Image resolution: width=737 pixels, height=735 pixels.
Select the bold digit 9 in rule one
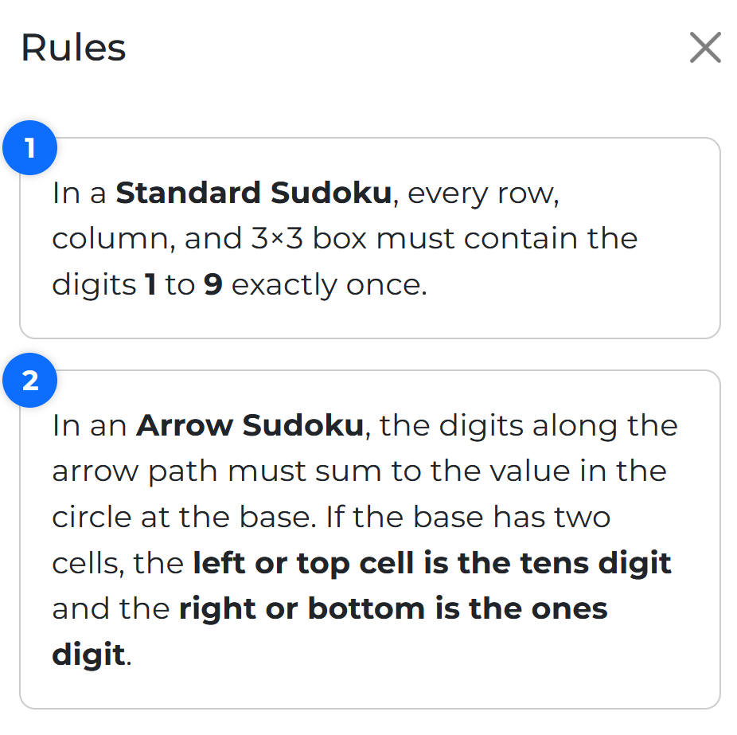[213, 285]
